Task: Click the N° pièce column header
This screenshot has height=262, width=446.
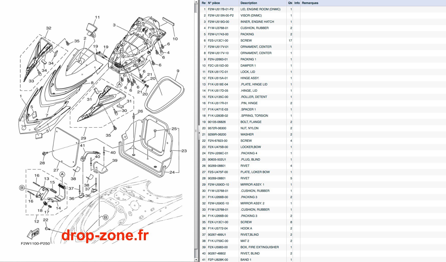Action: point(222,3)
